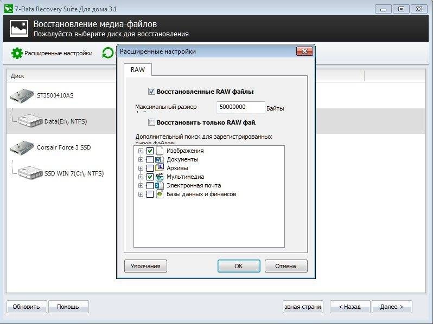Image resolution: width=433 pixels, height=324 pixels.
Task: Close the 7-Data Recovery Suite main window
Action: click(x=419, y=9)
